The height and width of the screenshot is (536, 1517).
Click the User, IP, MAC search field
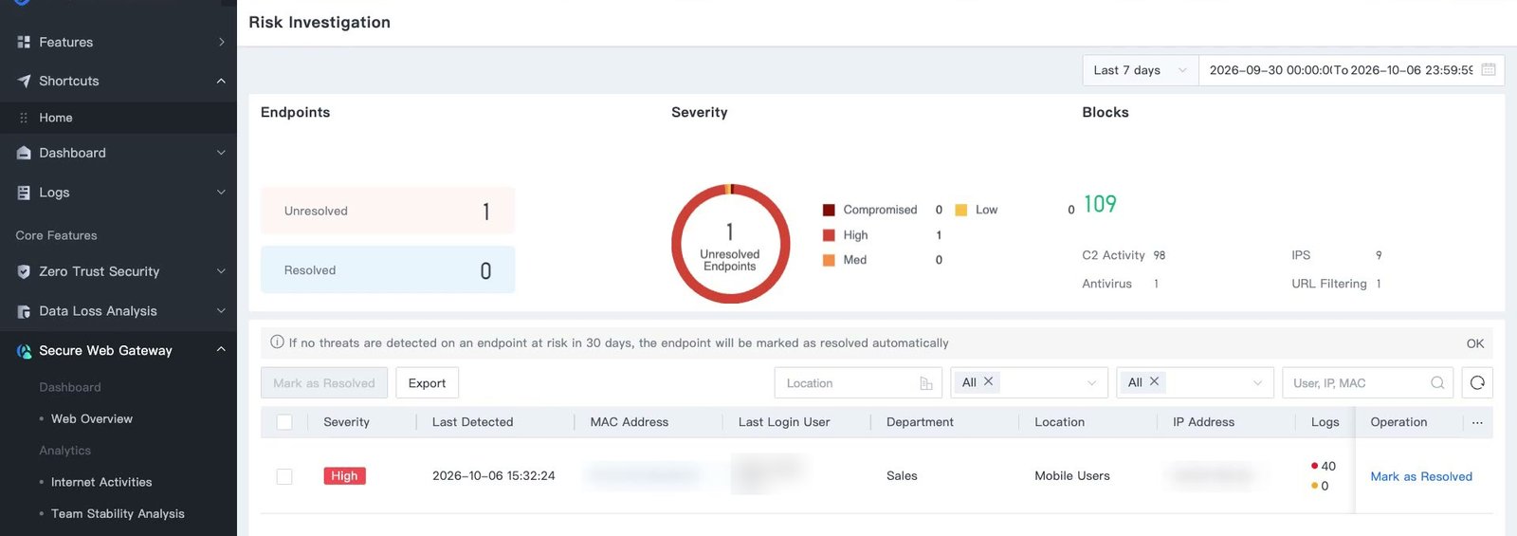click(x=1368, y=383)
